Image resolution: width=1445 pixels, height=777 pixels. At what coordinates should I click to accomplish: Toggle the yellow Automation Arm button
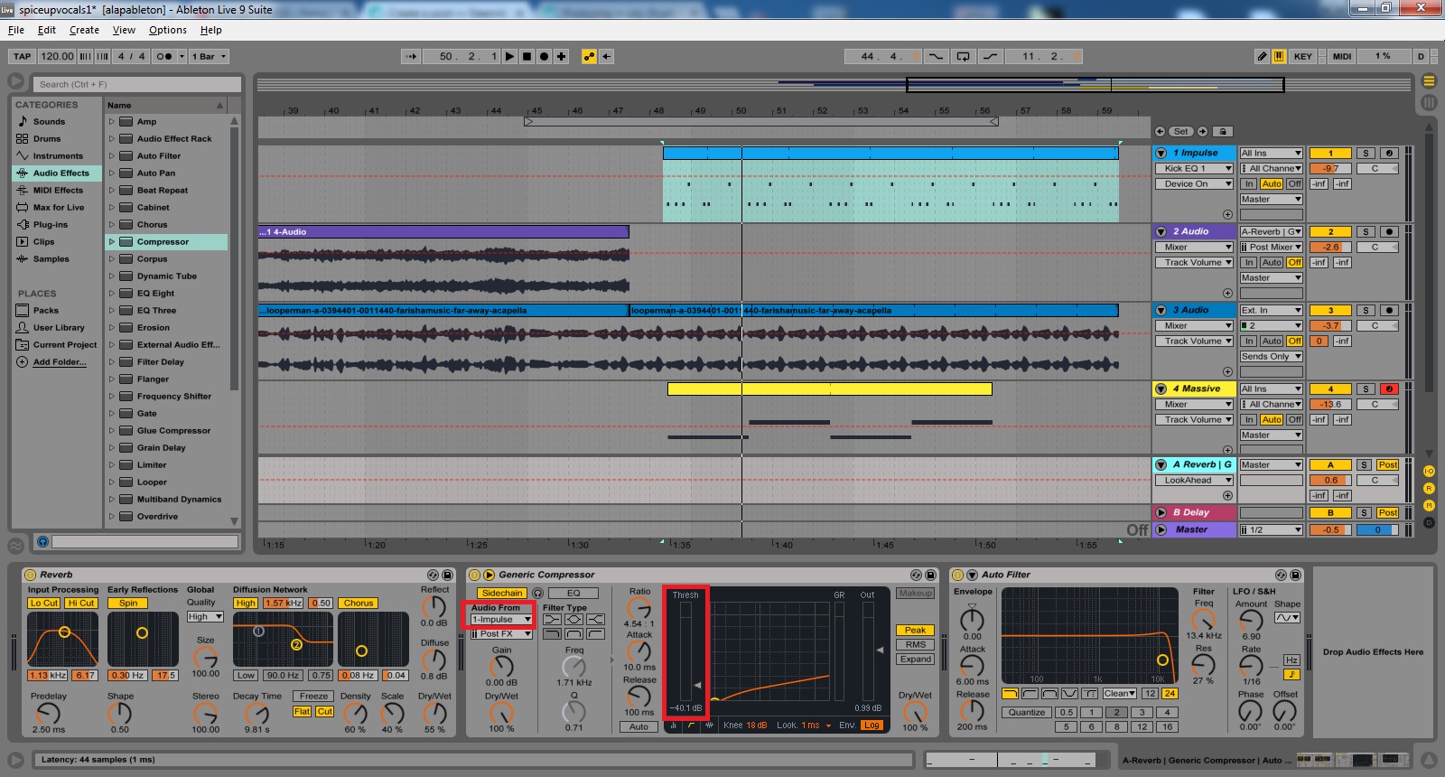589,56
